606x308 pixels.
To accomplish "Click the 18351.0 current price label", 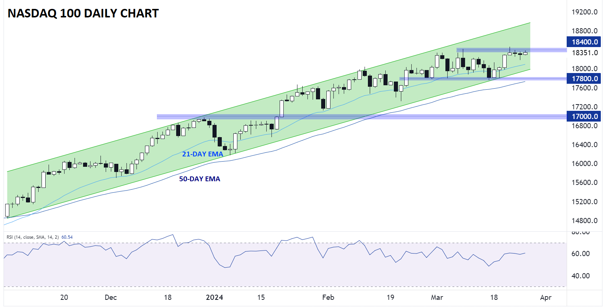I will coord(584,53).
